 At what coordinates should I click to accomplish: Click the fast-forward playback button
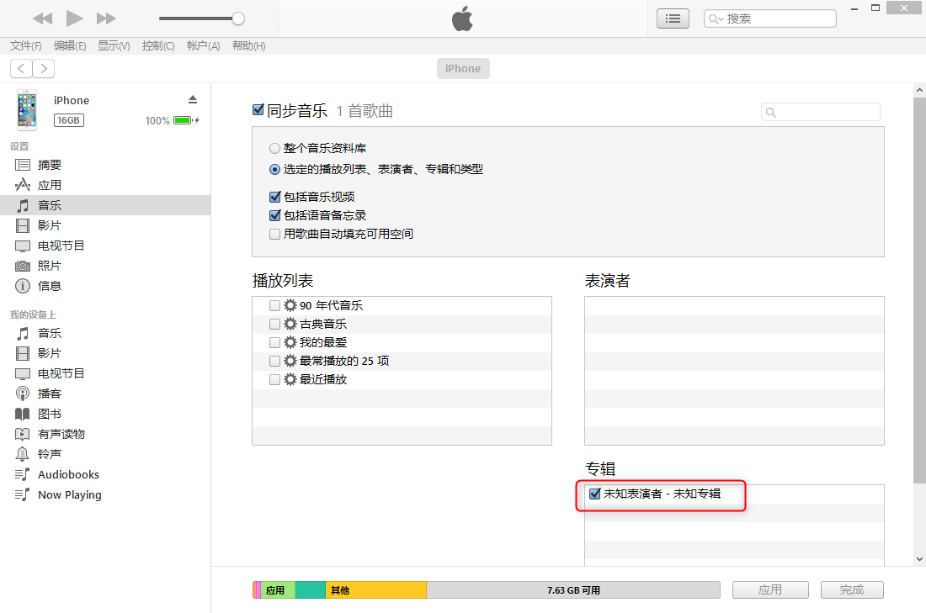(x=106, y=18)
